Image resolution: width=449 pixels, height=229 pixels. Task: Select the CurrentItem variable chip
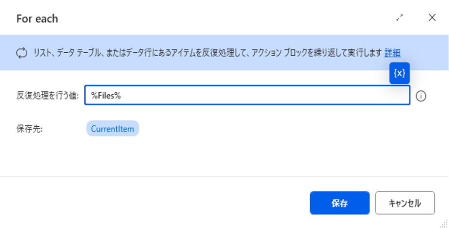pyautogui.click(x=112, y=129)
